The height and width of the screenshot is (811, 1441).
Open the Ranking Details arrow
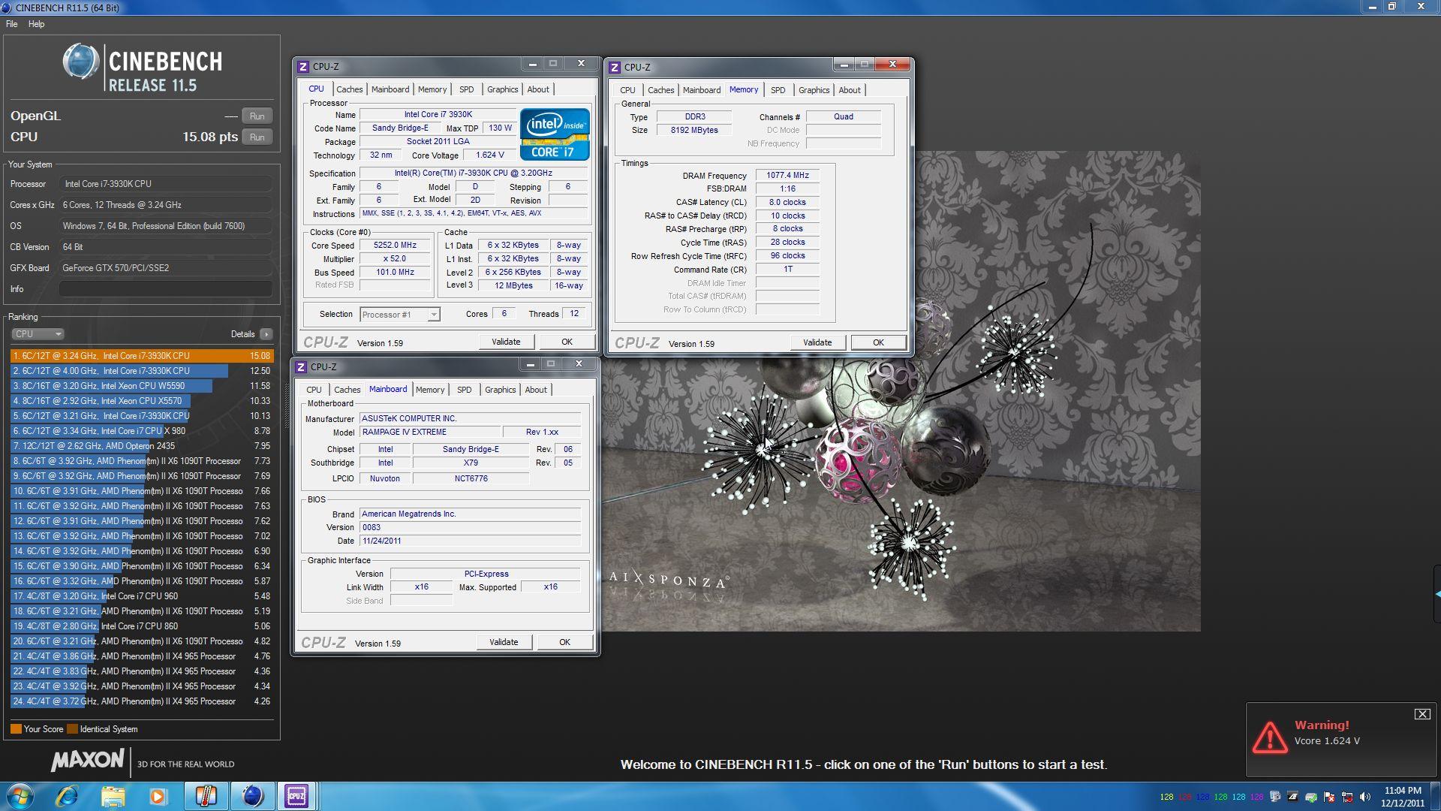click(266, 334)
